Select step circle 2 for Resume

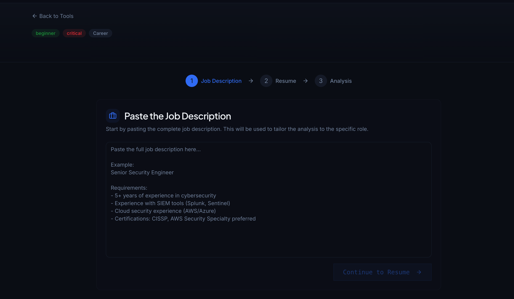266,81
